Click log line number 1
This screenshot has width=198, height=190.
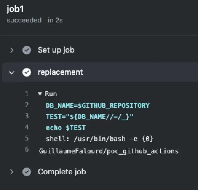click(27, 94)
